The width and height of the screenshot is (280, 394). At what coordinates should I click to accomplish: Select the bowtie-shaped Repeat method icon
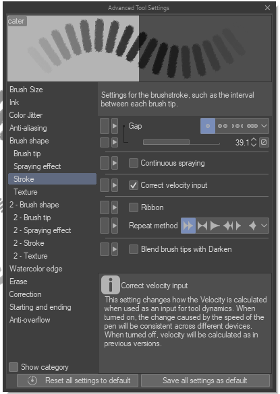(x=202, y=226)
